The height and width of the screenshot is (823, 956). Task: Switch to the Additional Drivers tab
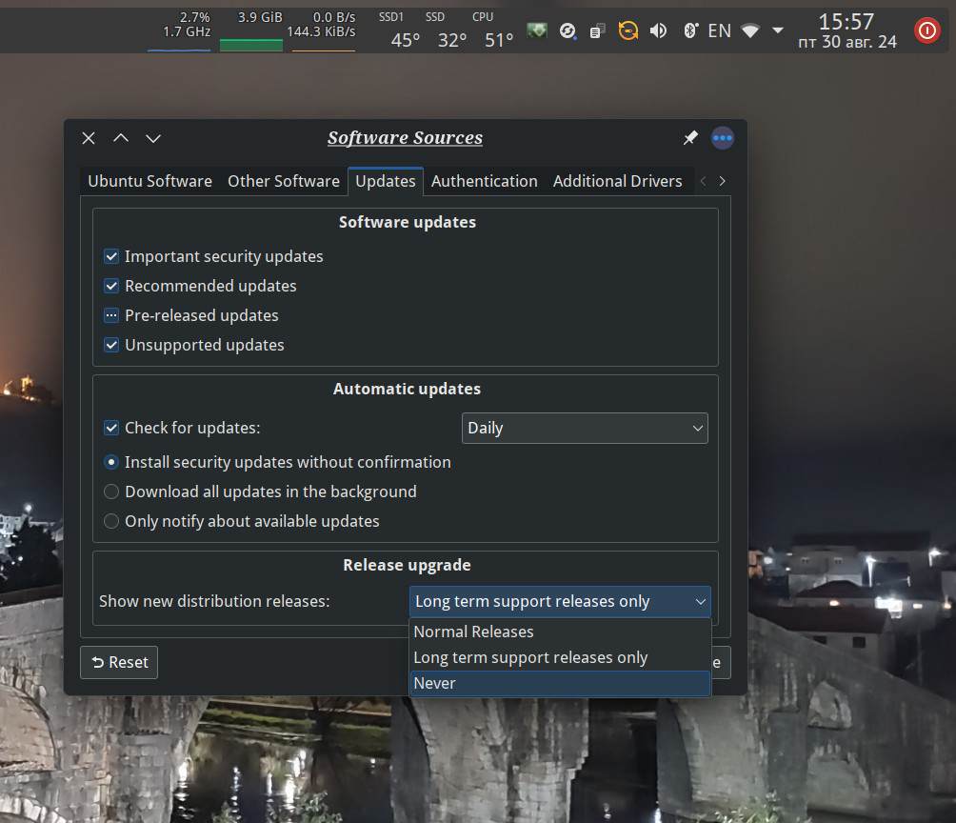coord(617,181)
